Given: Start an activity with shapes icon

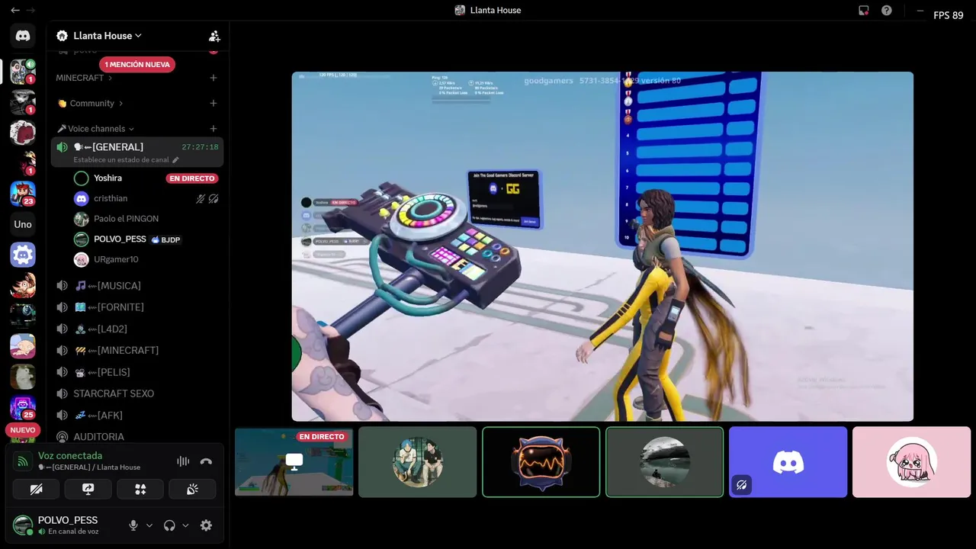Looking at the screenshot, I should click(x=140, y=489).
